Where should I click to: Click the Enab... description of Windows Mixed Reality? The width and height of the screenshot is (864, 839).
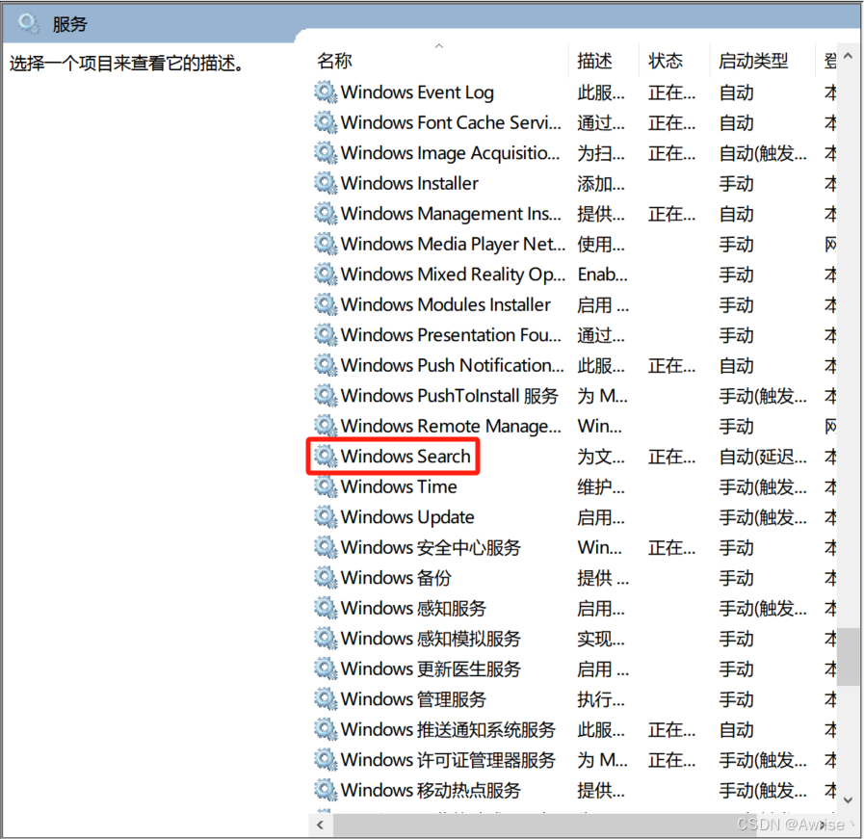602,274
